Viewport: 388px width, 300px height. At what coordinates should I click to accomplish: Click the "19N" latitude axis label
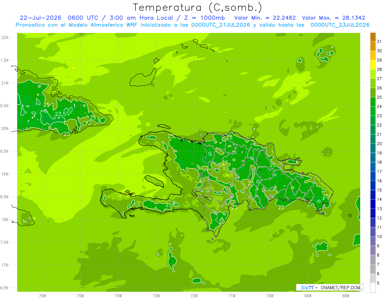pyautogui.click(x=5, y=174)
